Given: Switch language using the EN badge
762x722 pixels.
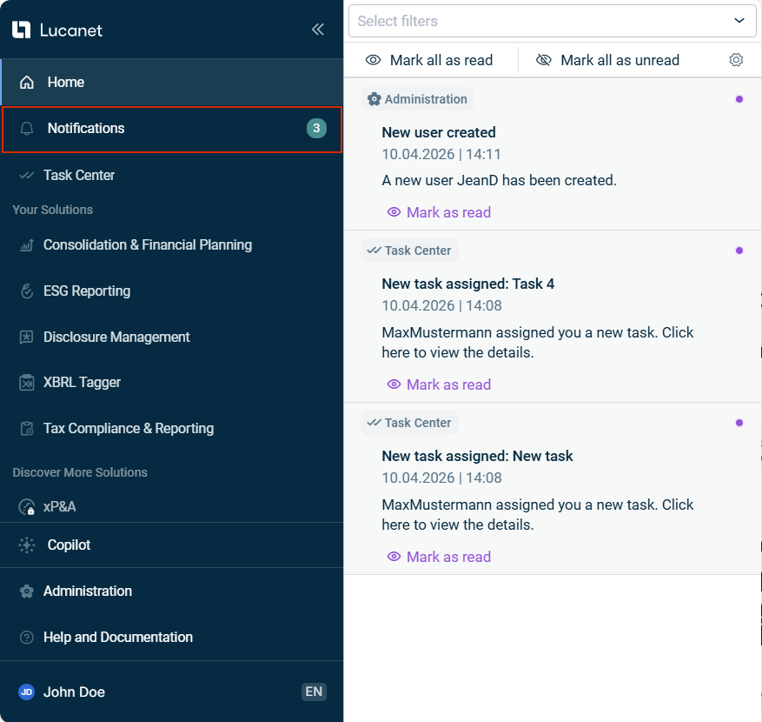Looking at the screenshot, I should (314, 692).
